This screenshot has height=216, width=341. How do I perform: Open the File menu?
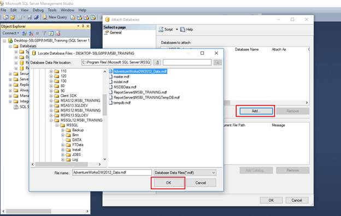pos(3,10)
